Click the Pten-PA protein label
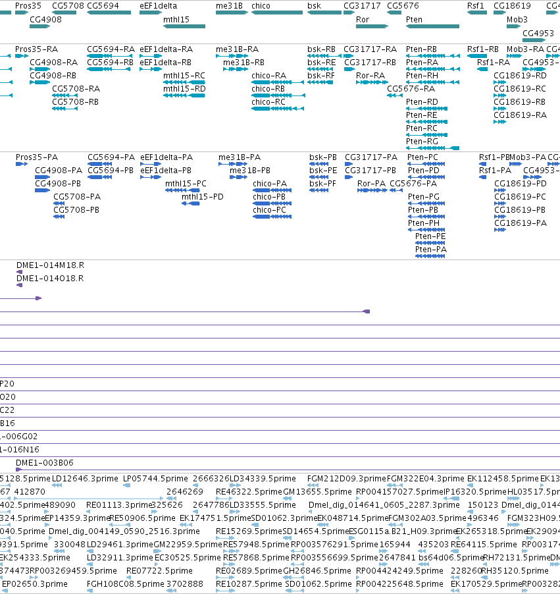Screen dimensions: 560x594 click(x=431, y=250)
